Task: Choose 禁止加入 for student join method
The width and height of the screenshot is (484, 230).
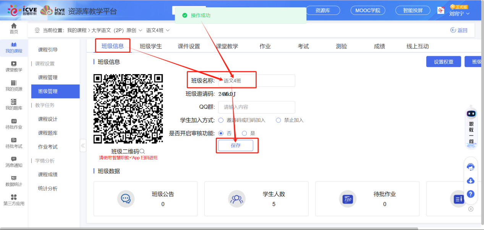Action: pyautogui.click(x=278, y=120)
